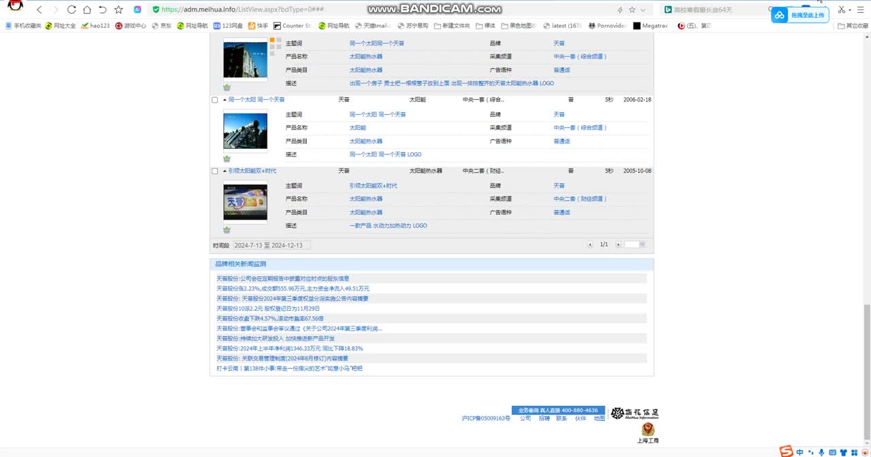
Task: Click the blue cloud upload icon
Action: 780,15
